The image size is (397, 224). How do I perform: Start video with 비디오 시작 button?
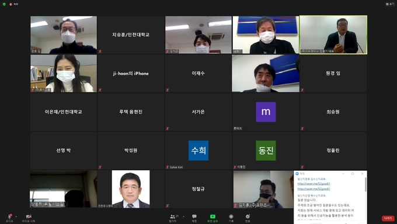click(29, 218)
